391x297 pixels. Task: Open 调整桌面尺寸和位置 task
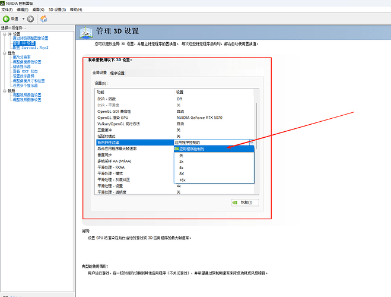[x=28, y=81]
